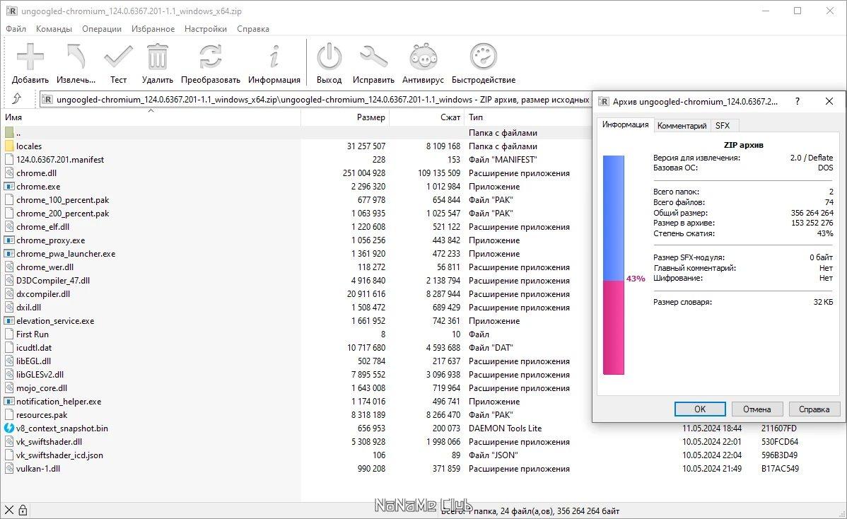Select the icudtl.dat file
The height and width of the screenshot is (519, 847).
[x=34, y=348]
